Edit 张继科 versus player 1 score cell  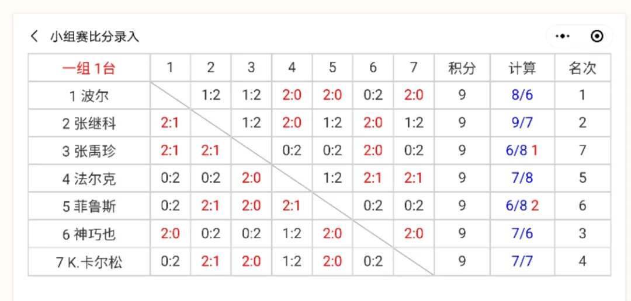coord(170,123)
